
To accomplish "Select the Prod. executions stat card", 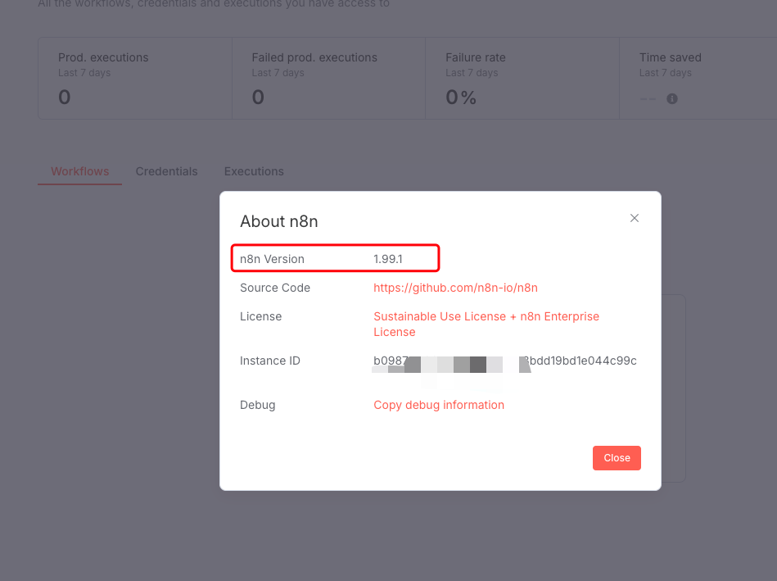I will click(x=135, y=78).
